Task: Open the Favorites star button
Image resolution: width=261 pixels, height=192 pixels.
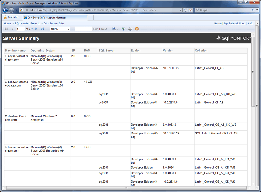Action: [11, 17]
